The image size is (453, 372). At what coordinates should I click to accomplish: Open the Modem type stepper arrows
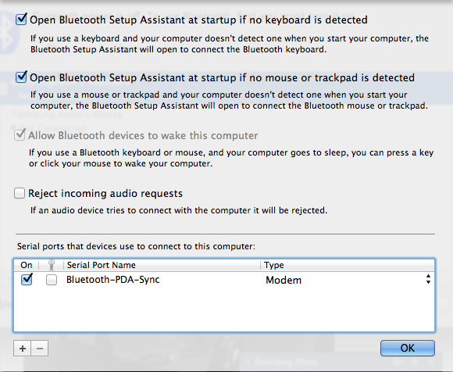point(428,280)
